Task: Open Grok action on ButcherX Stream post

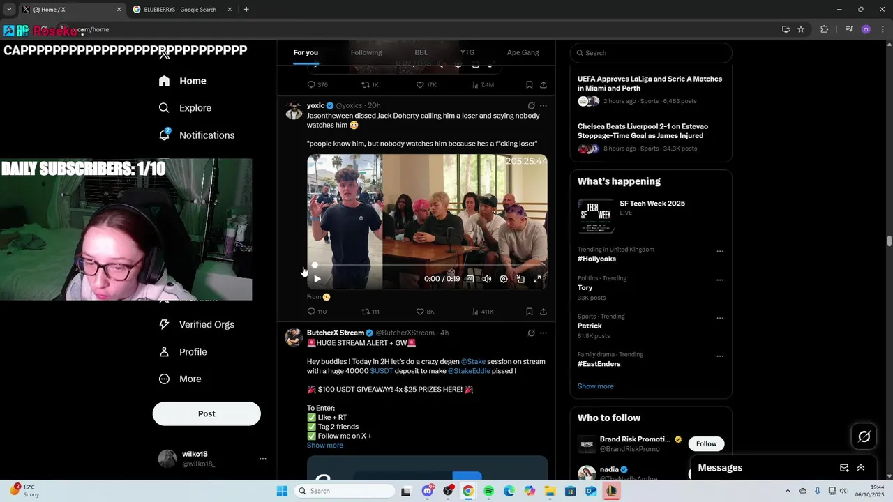Action: (531, 333)
